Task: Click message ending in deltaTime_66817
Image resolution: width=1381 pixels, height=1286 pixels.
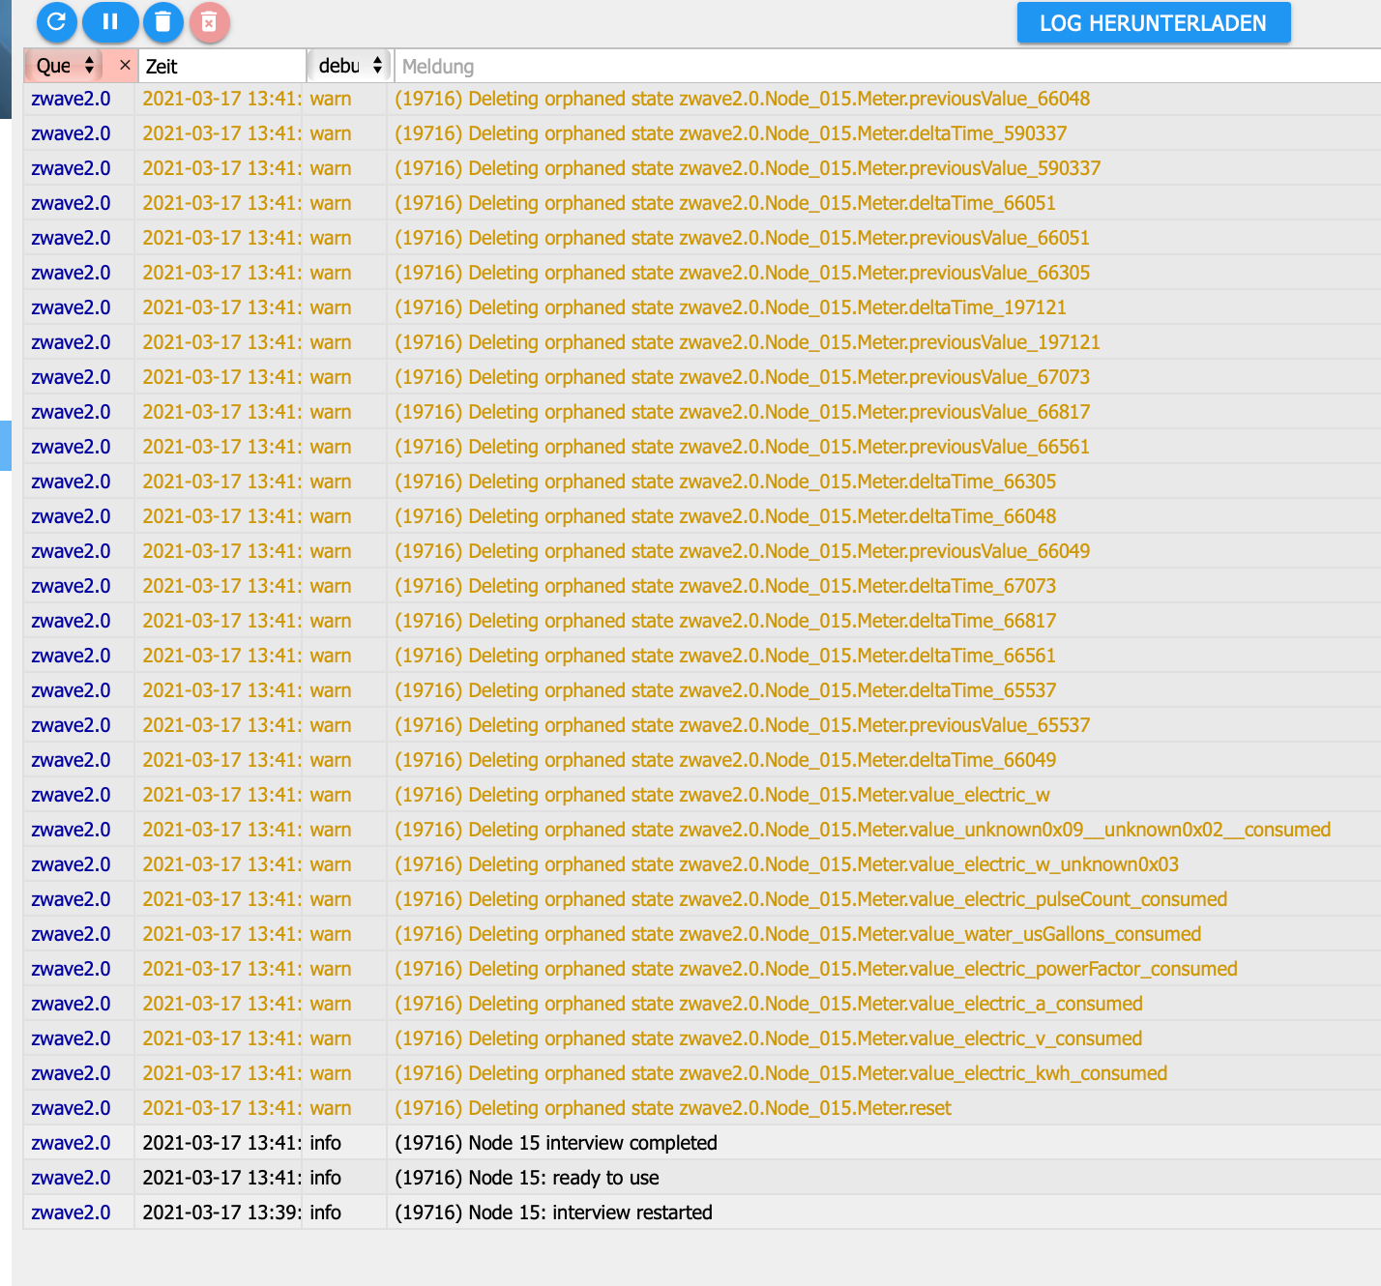Action: [725, 621]
